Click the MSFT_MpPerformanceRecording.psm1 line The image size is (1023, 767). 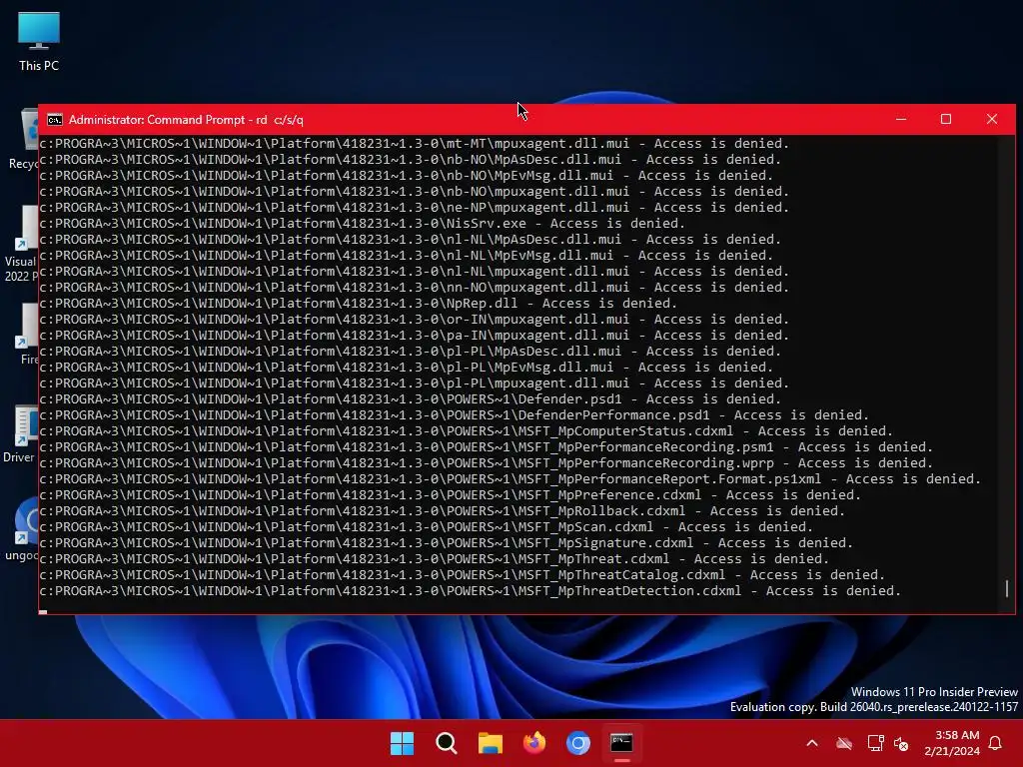coord(487,446)
